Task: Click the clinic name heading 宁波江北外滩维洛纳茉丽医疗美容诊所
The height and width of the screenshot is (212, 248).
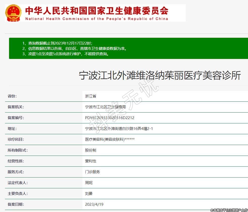Action: [160, 76]
